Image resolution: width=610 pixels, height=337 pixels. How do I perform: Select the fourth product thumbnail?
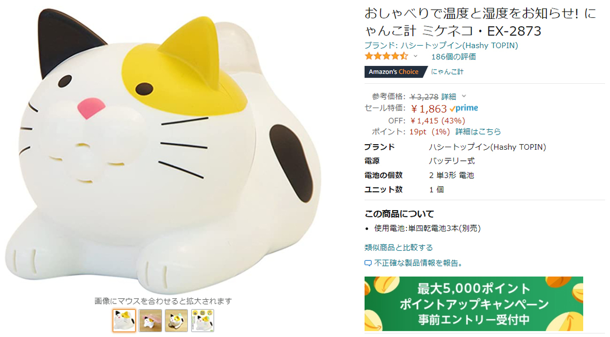point(202,320)
